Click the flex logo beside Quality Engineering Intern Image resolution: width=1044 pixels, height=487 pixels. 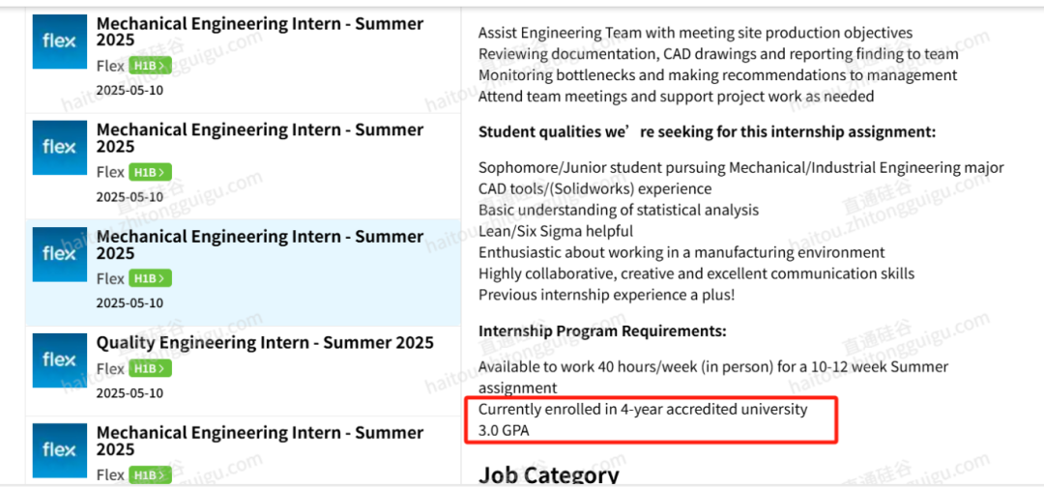coord(59,360)
